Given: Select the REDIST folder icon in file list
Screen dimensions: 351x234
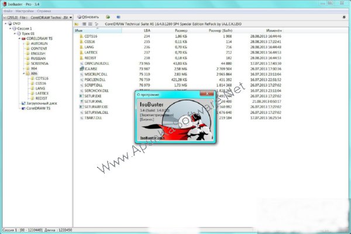Looking at the screenshot, I should (81, 58).
